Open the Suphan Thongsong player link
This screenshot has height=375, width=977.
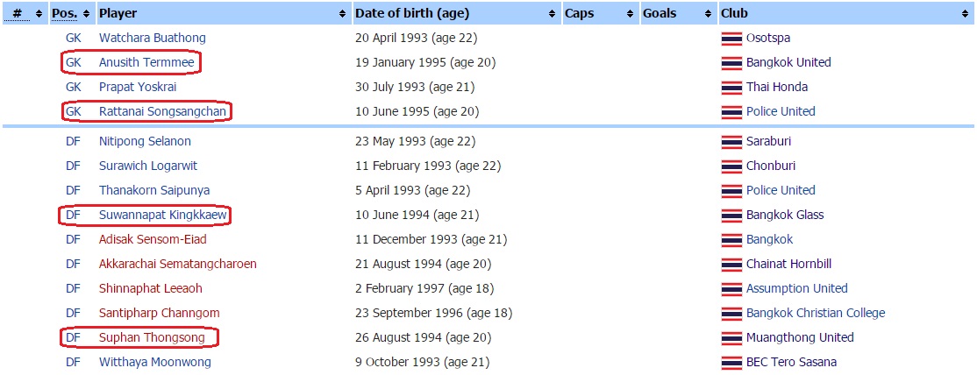[152, 338]
